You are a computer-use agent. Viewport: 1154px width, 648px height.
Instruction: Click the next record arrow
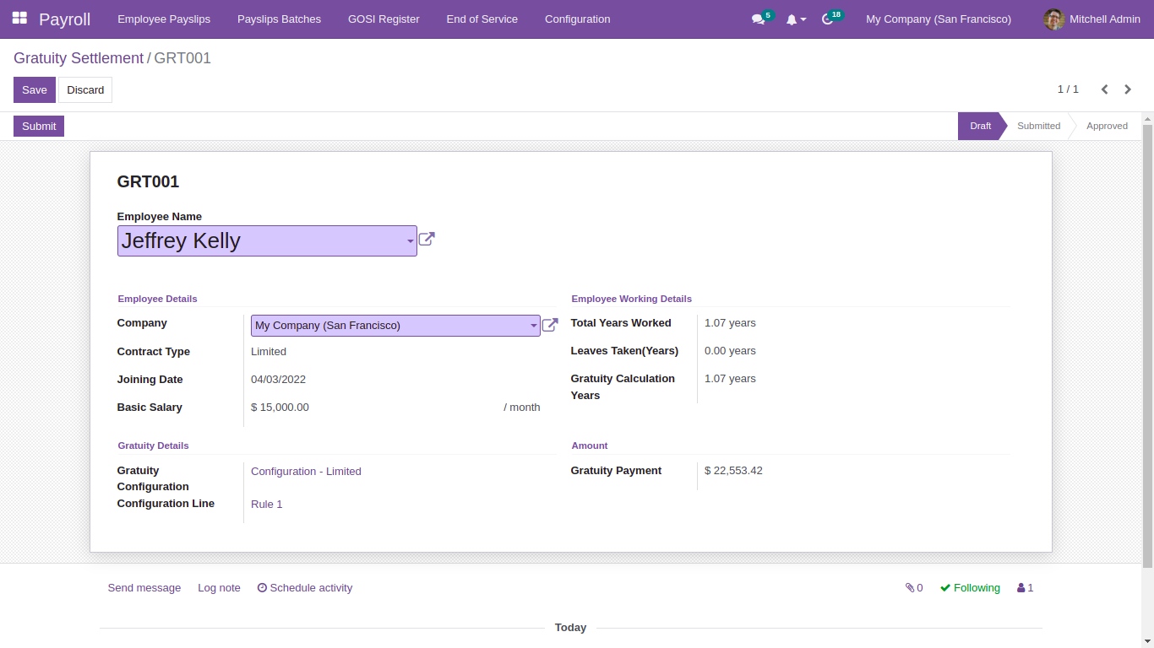[x=1128, y=89]
